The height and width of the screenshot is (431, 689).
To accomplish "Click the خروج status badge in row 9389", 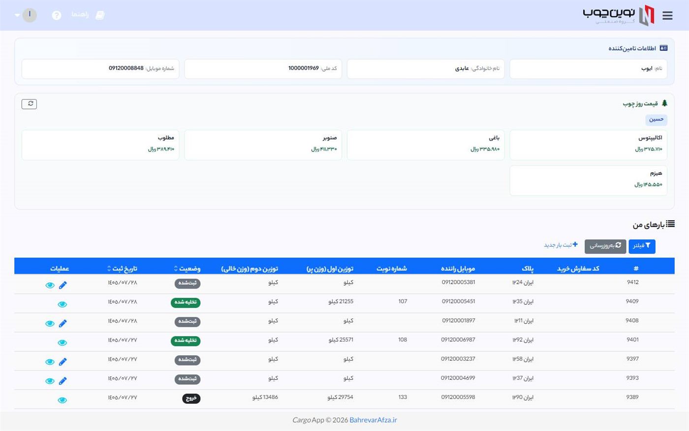I will tap(191, 398).
